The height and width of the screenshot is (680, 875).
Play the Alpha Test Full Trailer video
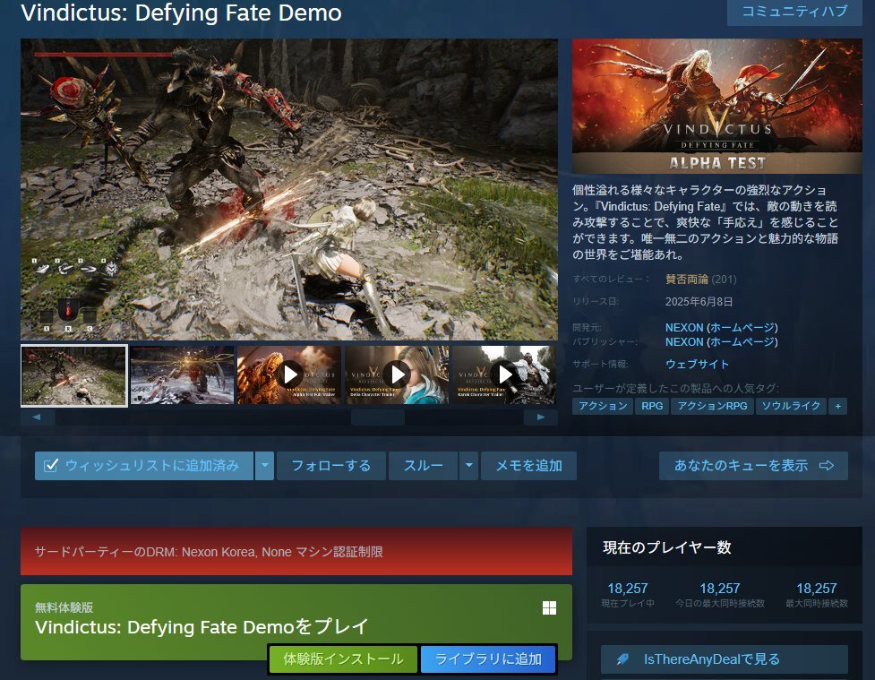tap(289, 375)
